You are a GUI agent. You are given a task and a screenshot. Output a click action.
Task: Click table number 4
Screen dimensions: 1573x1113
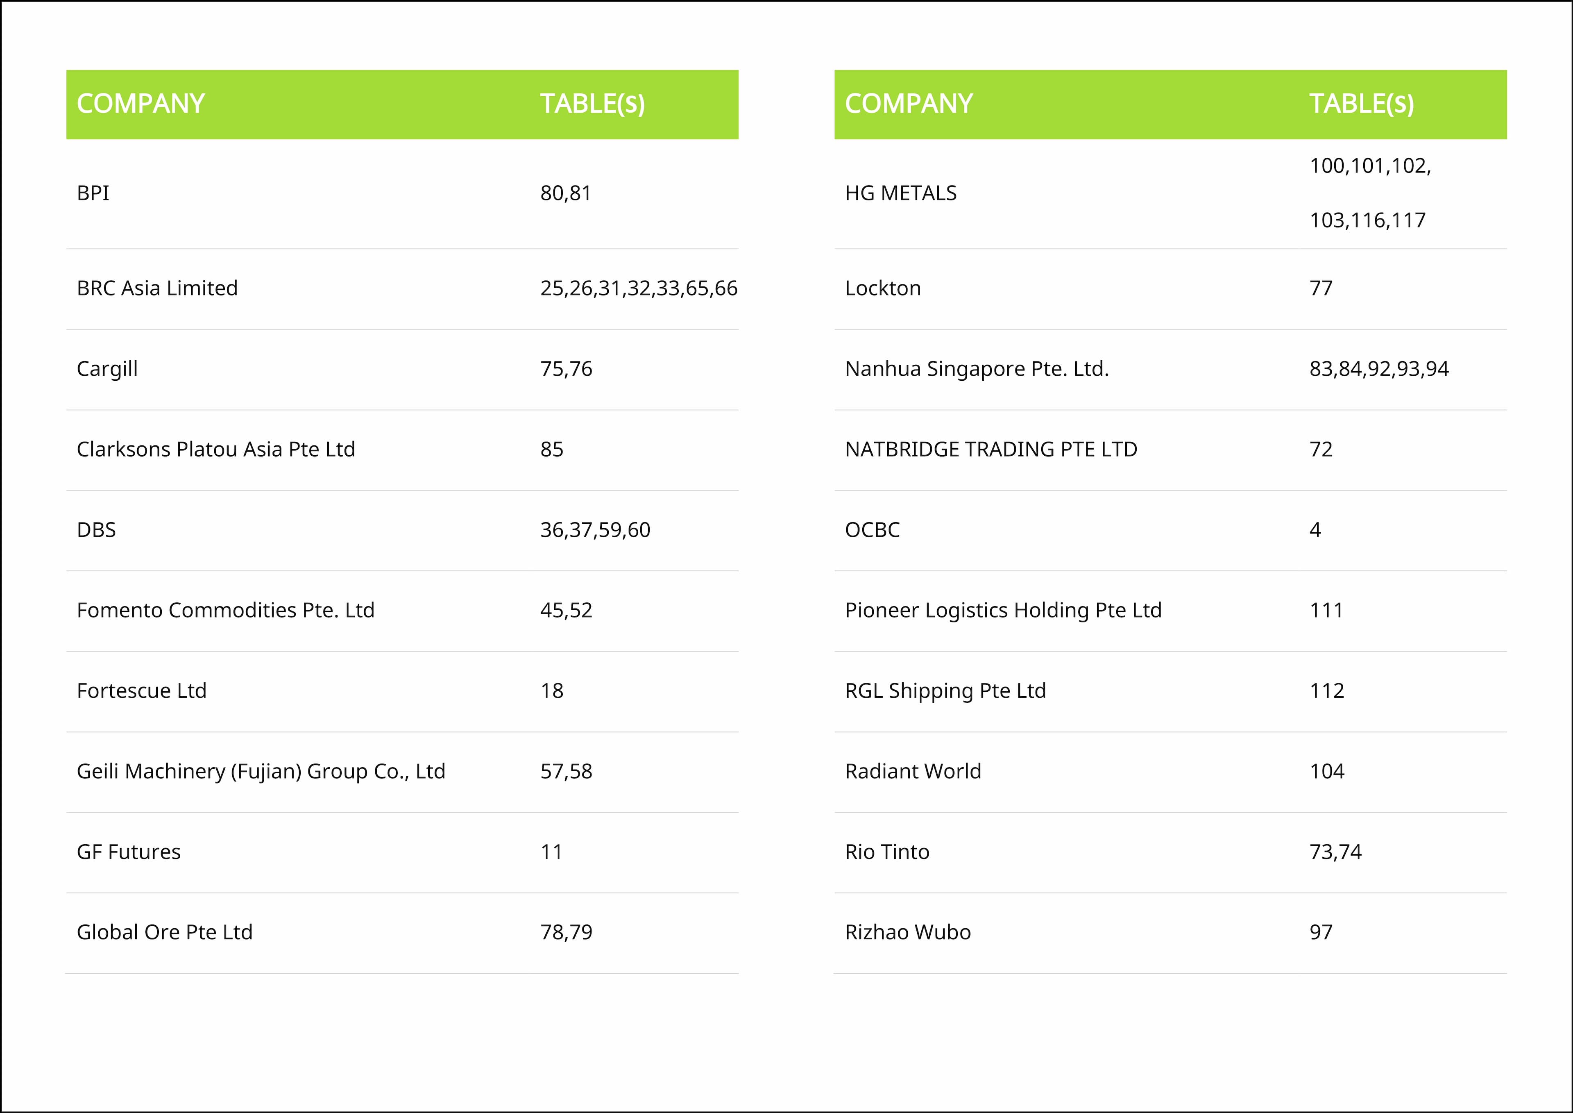1315,530
